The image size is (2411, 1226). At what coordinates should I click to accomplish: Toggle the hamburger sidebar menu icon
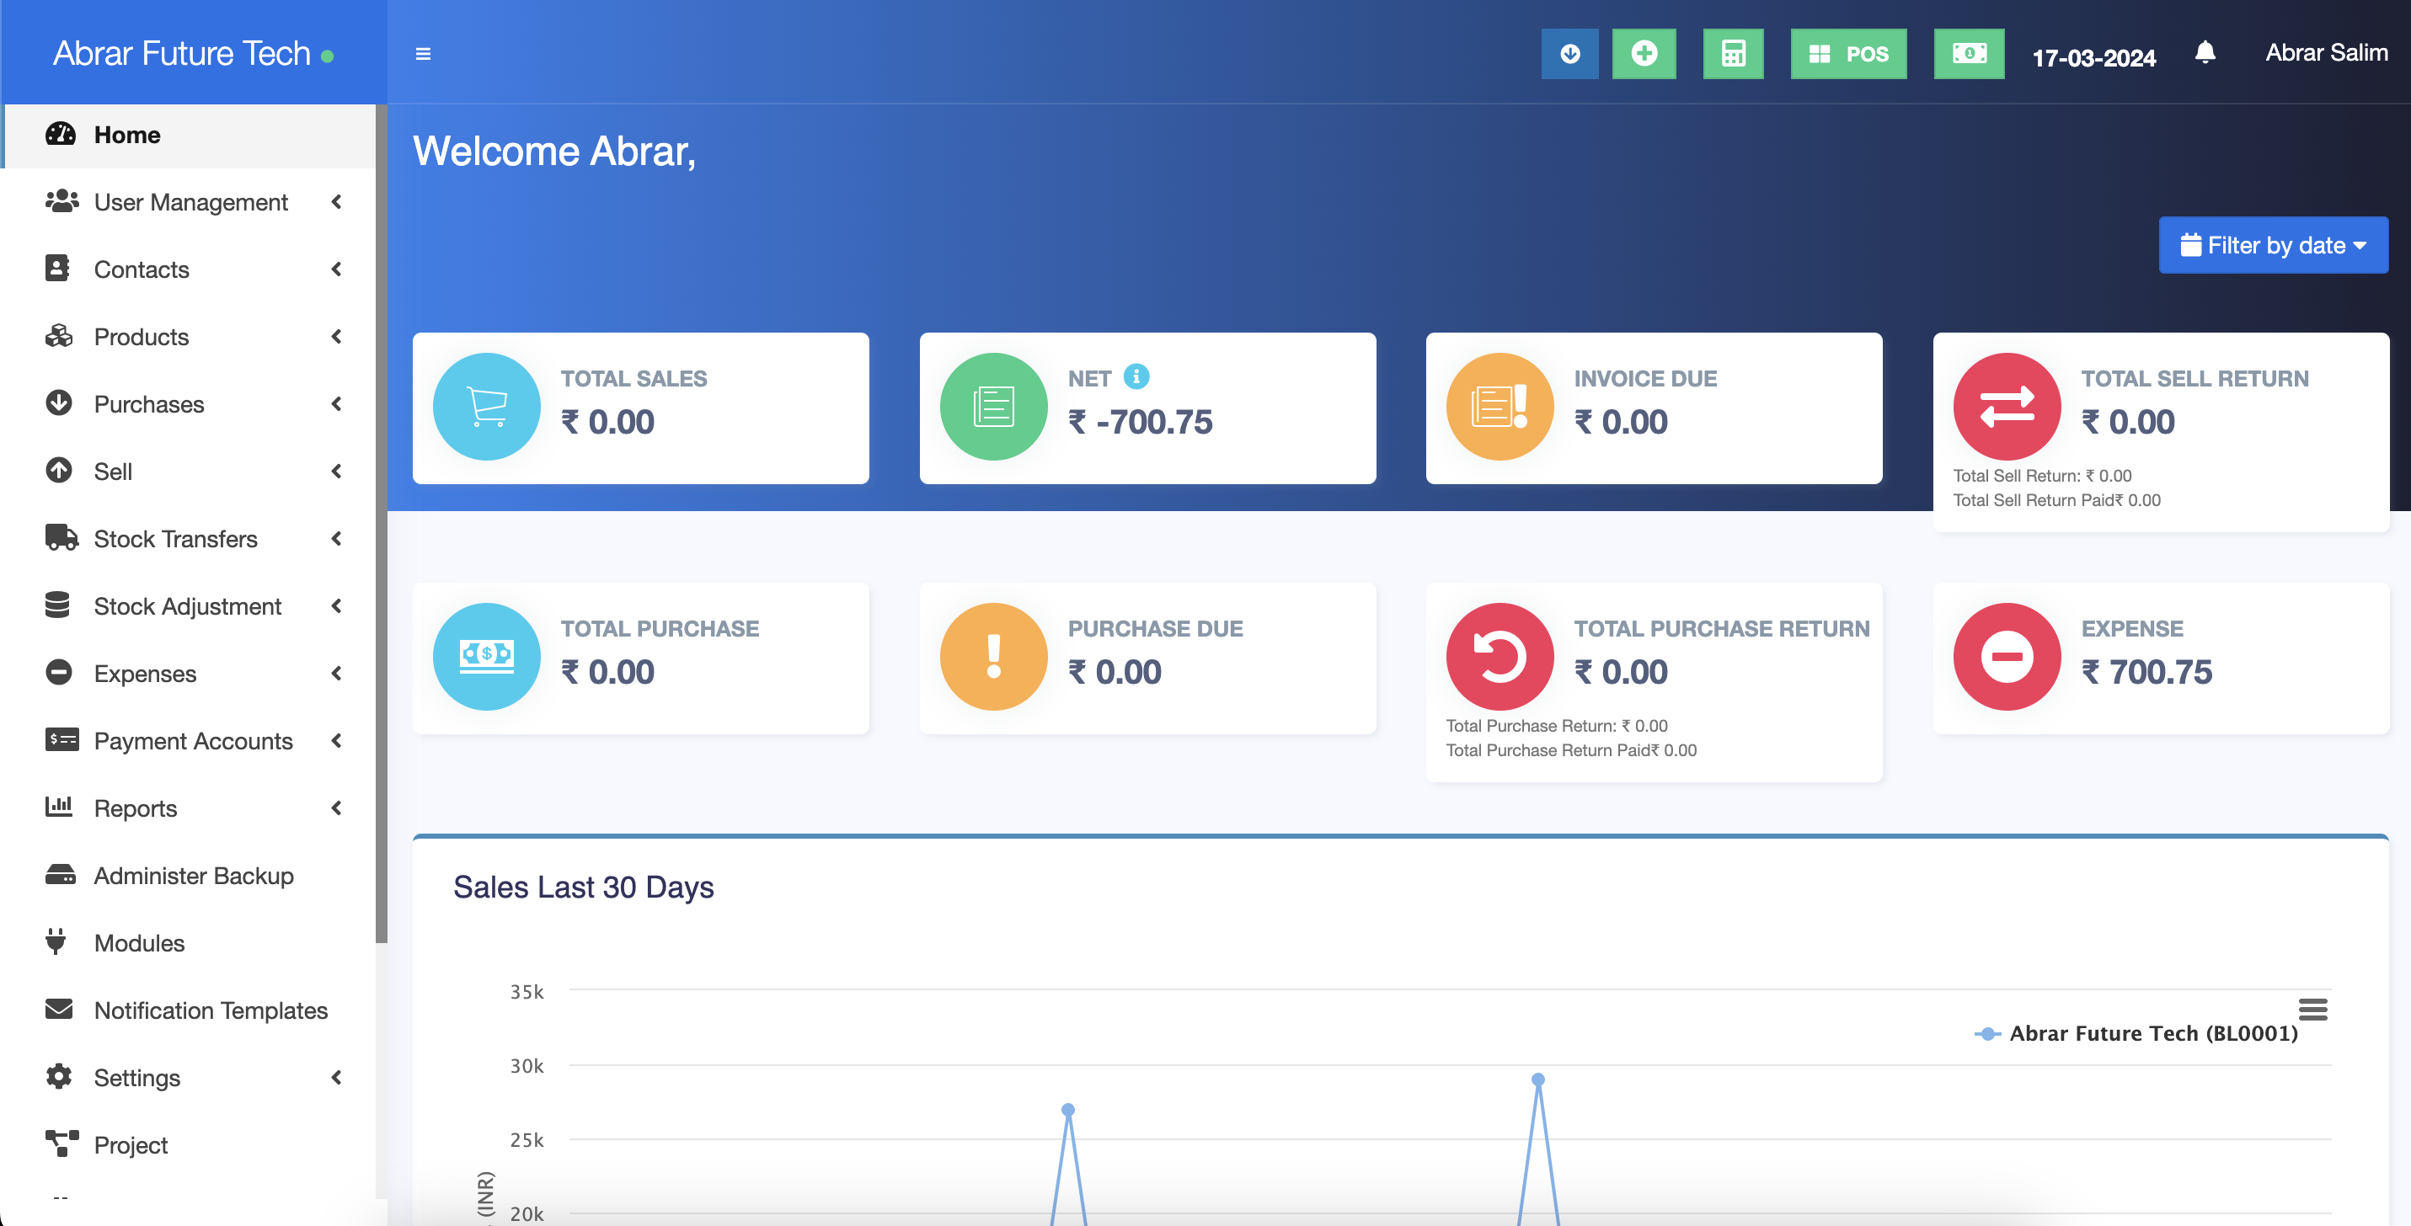423,54
